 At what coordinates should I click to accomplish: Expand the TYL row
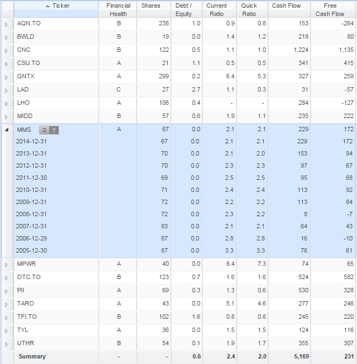click(x=7, y=331)
